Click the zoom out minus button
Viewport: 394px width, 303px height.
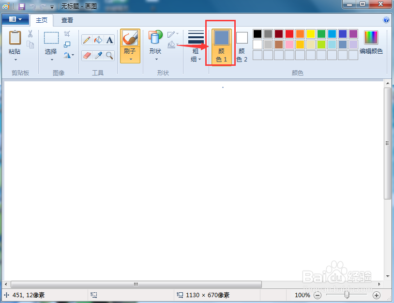[x=318, y=295]
